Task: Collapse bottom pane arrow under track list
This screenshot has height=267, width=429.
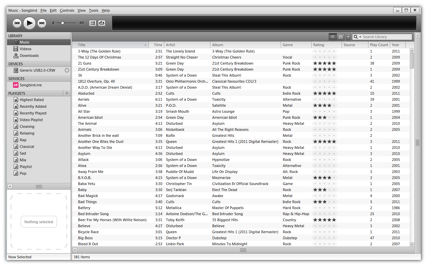Action: (75, 250)
